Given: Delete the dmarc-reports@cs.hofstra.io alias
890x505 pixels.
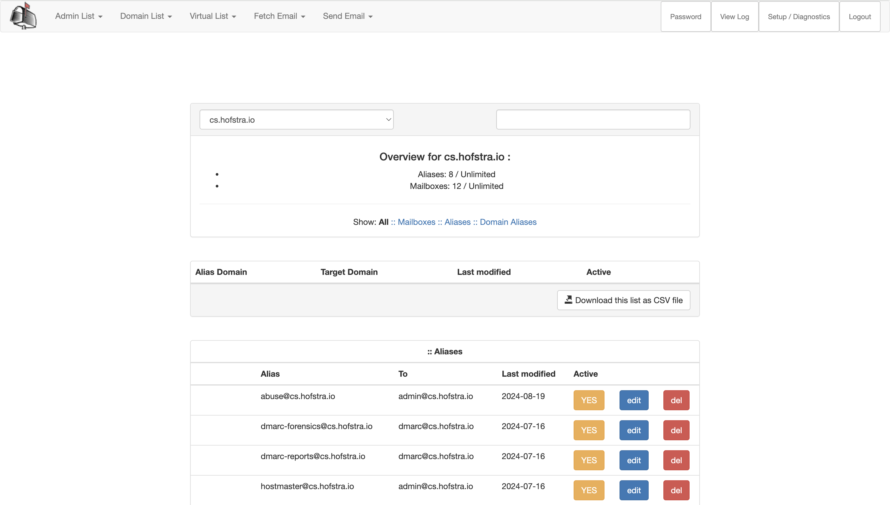Looking at the screenshot, I should (676, 460).
